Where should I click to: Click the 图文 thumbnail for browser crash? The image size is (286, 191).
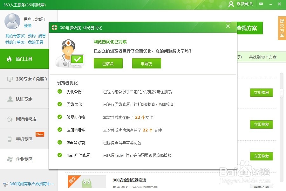coord(87,182)
